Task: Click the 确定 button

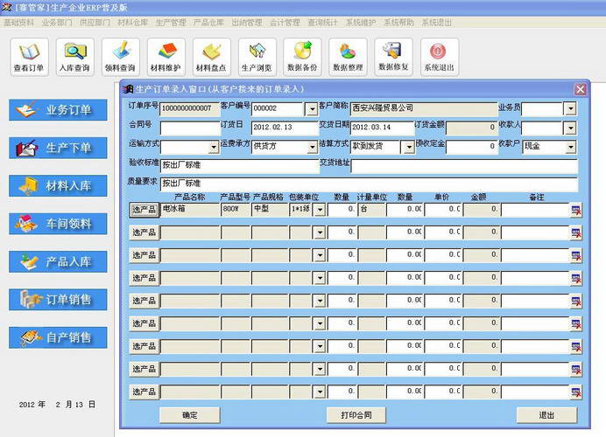Action: click(x=190, y=415)
